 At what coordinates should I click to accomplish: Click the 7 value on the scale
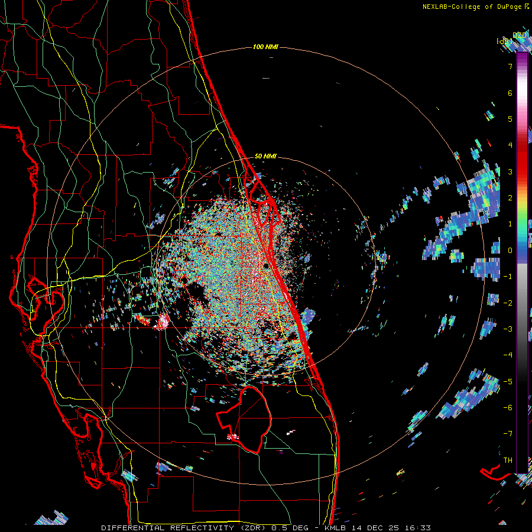click(510, 66)
